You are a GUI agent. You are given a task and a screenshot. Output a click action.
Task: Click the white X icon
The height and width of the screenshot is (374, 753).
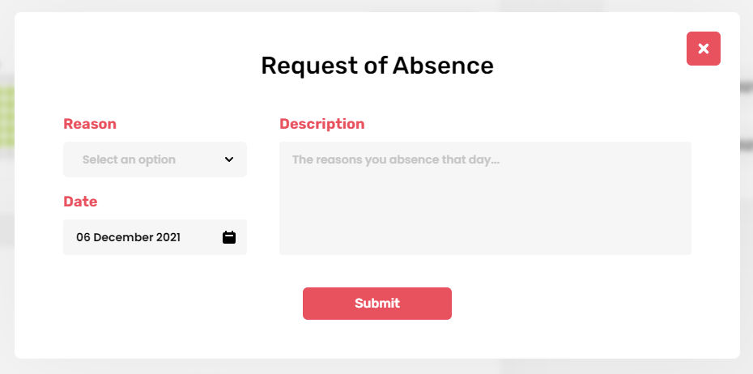coord(703,49)
